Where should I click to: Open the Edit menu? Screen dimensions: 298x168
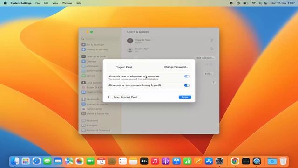46,3
